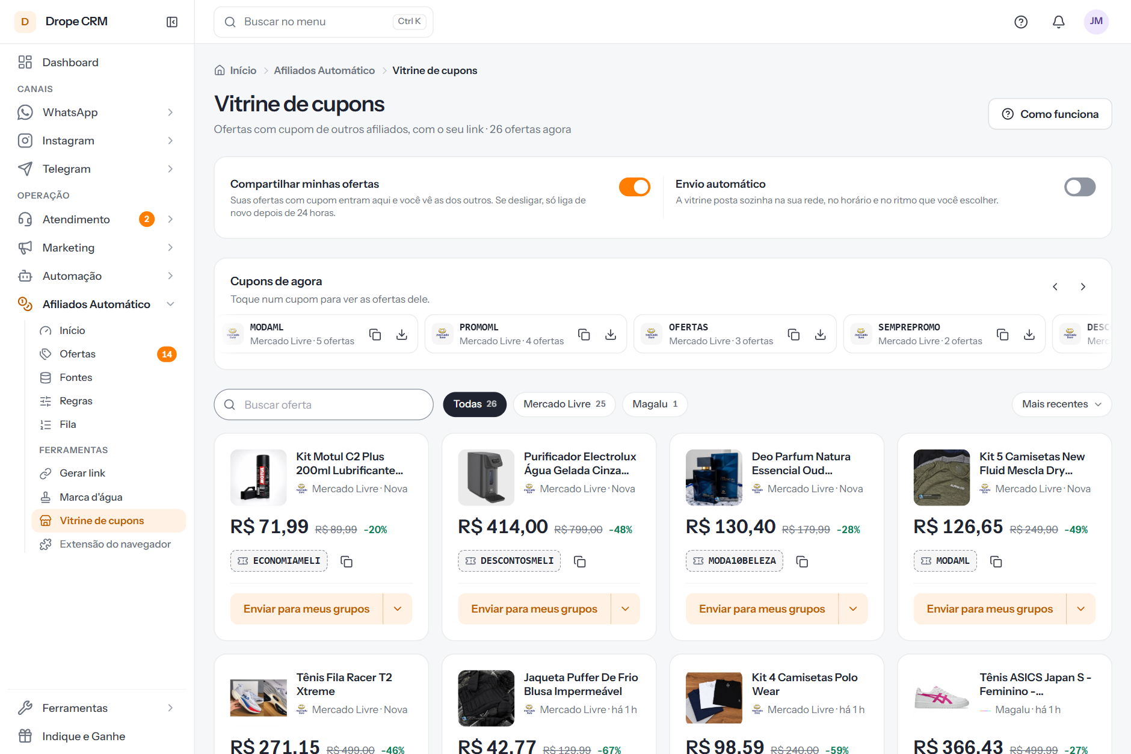Select the Todas 26 filter tab
1131x754 pixels.
point(475,404)
